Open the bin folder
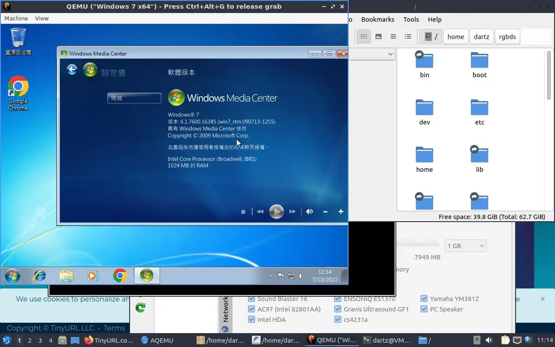Image resolution: width=555 pixels, height=347 pixels. pos(424,65)
